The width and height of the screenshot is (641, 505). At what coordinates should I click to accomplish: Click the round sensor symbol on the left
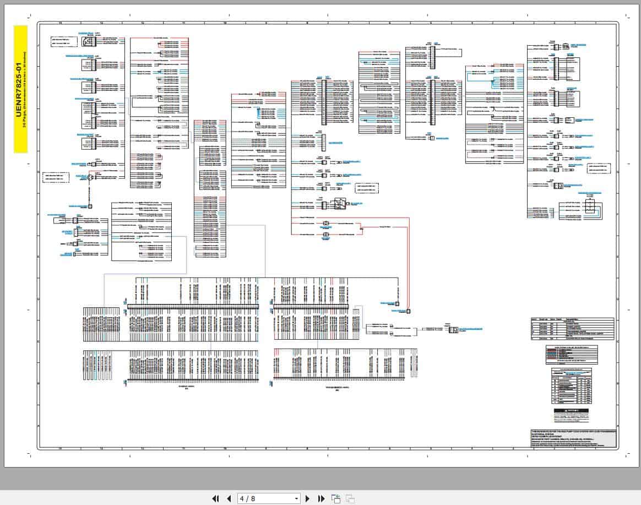tap(90, 177)
